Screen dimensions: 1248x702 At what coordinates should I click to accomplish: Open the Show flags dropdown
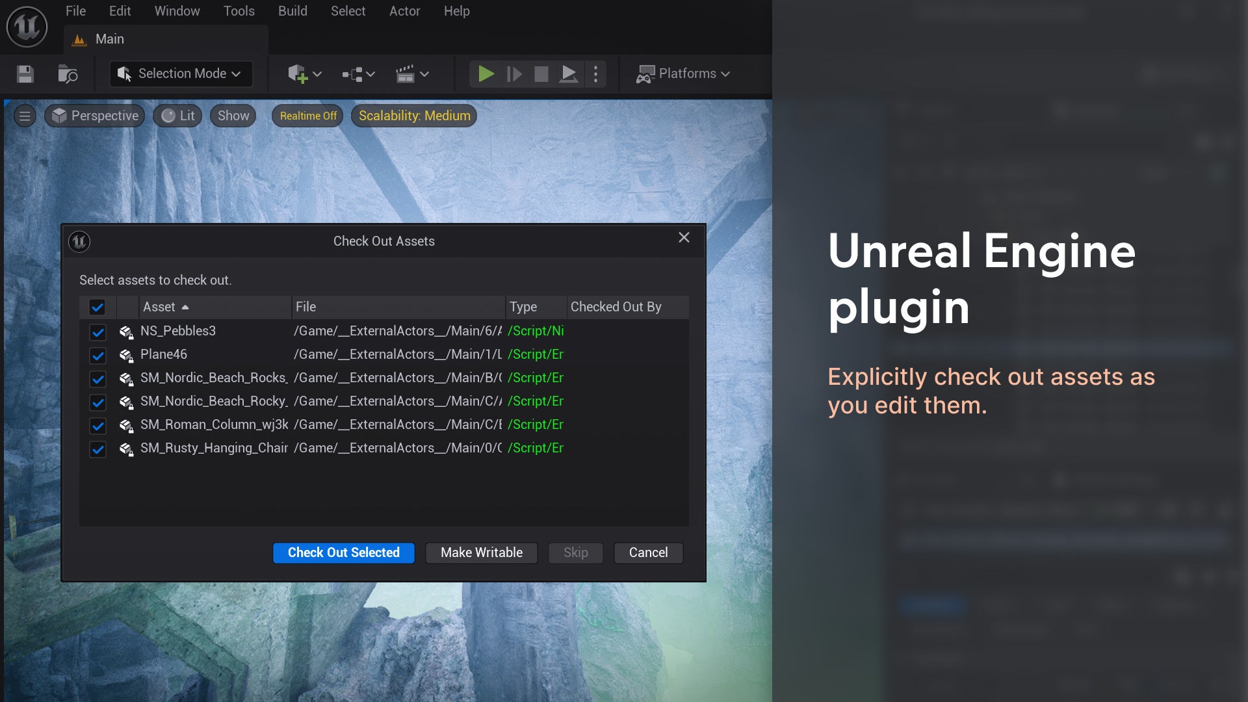[233, 116]
